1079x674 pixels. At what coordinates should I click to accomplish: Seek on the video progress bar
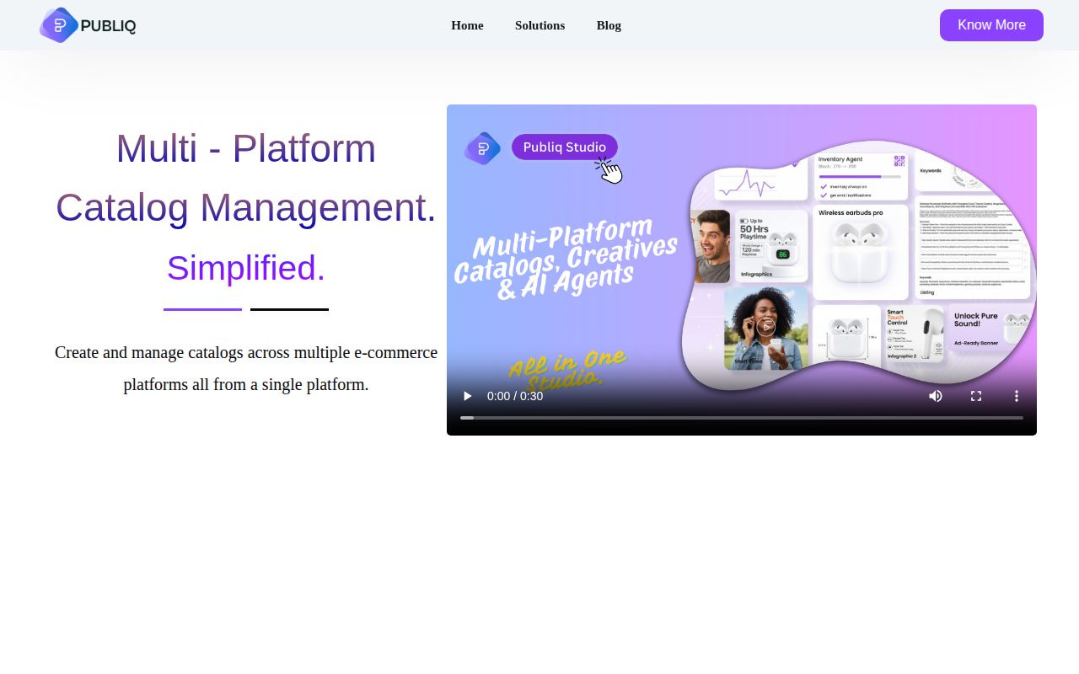click(742, 418)
